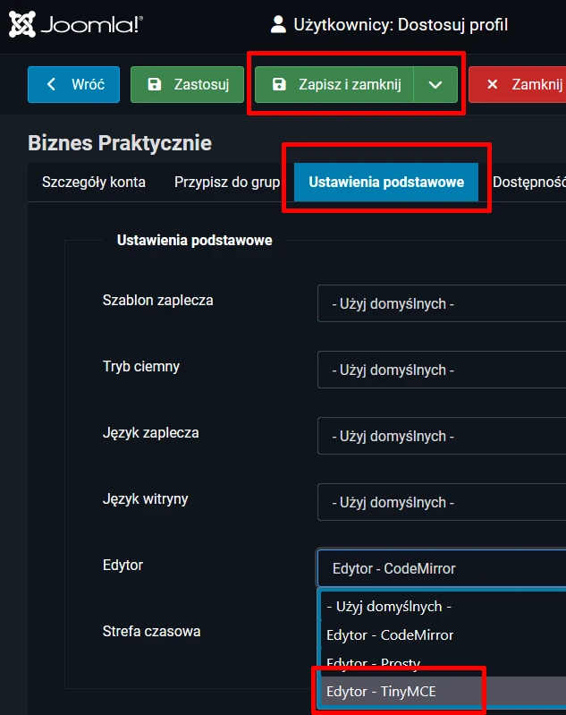566x715 pixels.
Task: Expand the Język zaplecza select box
Action: [x=442, y=436]
